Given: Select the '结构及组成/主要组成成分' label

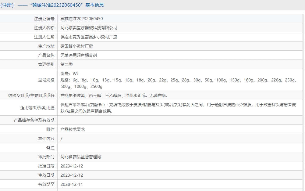Looking at the screenshot, I should tap(31, 95).
